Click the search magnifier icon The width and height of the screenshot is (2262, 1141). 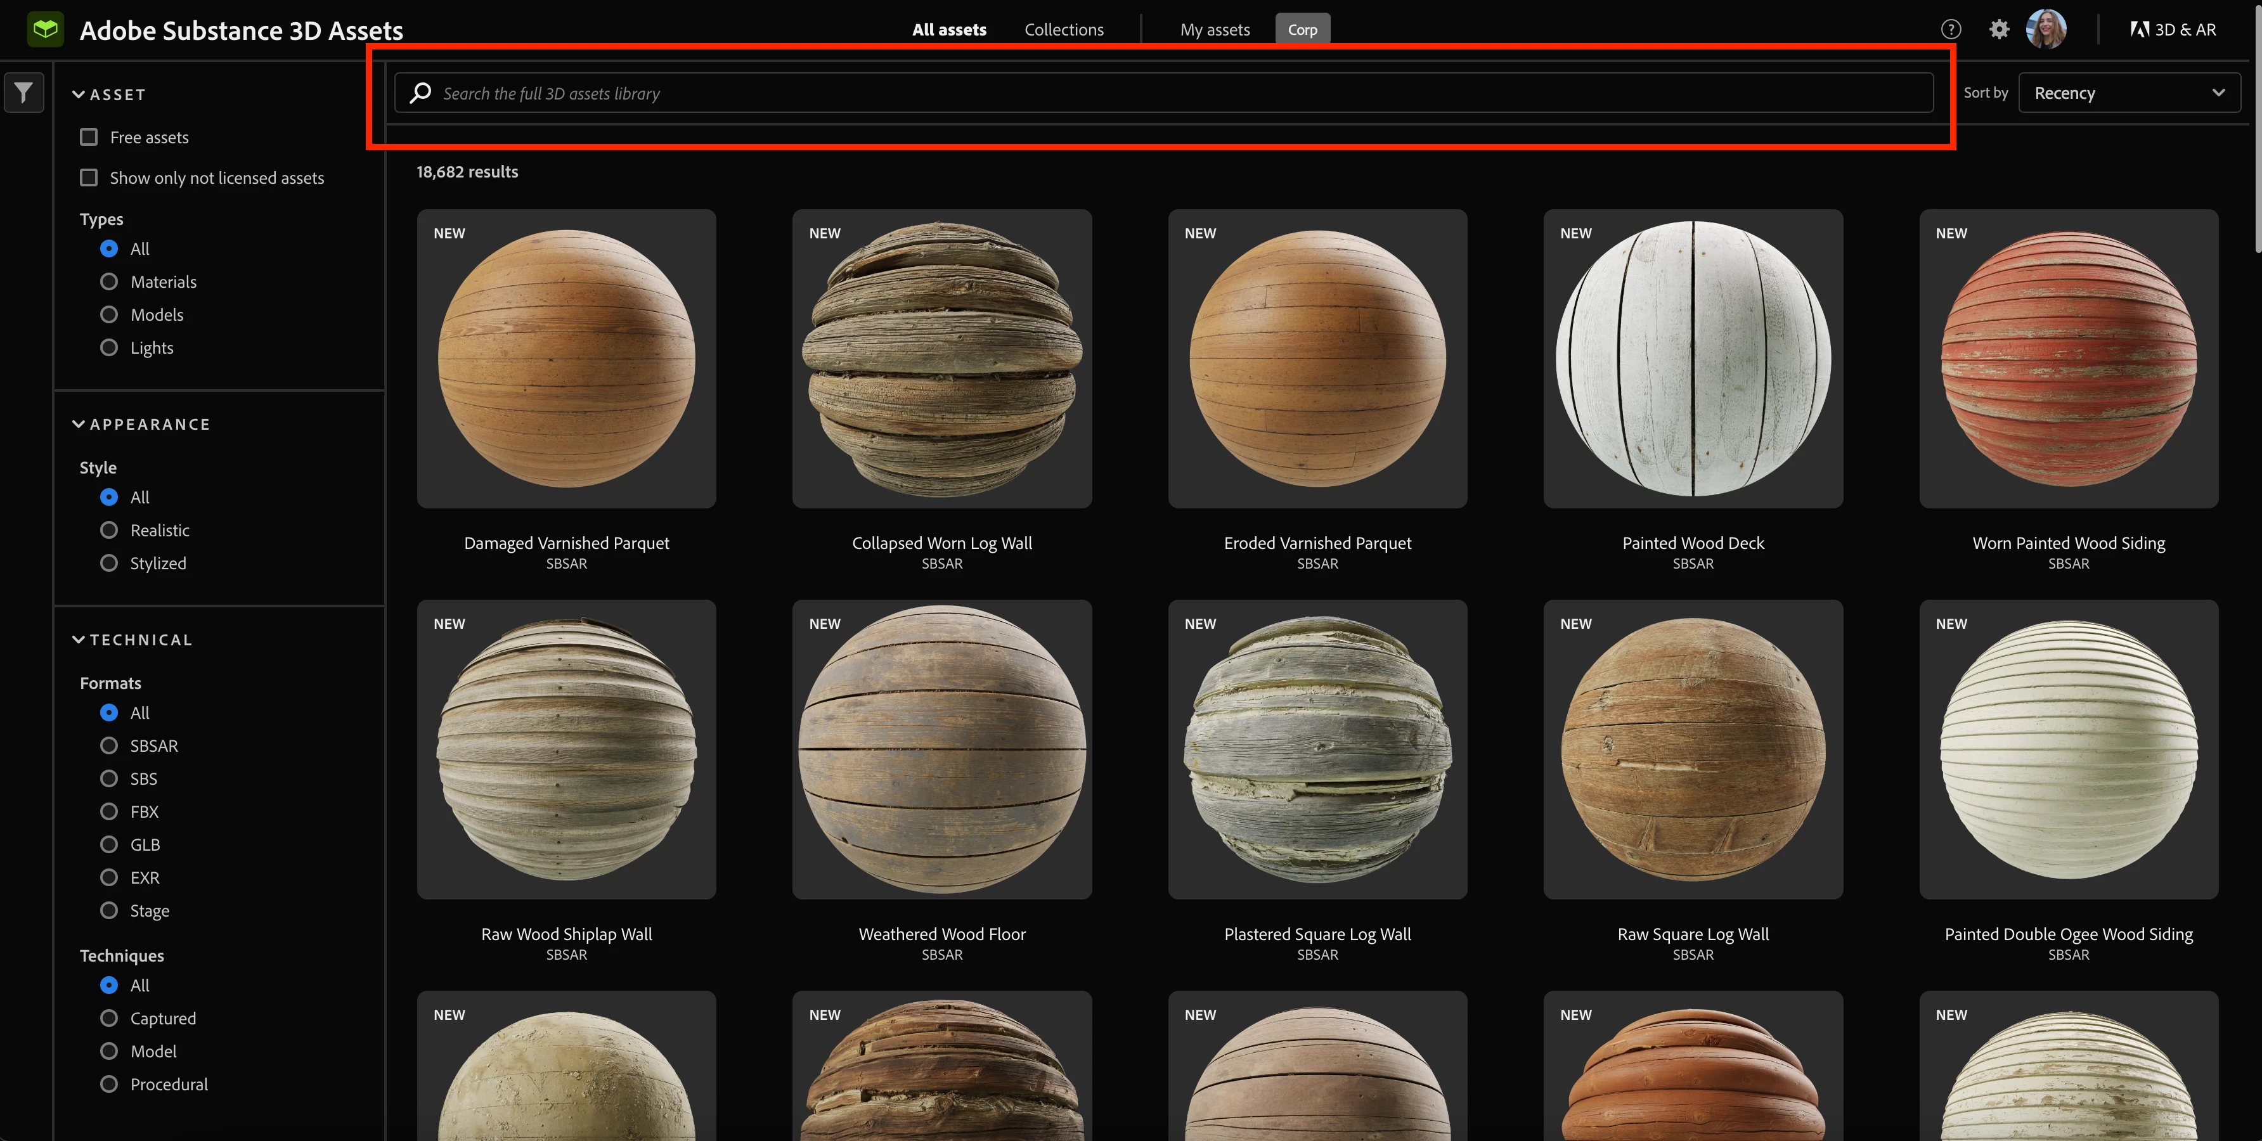[x=420, y=93]
